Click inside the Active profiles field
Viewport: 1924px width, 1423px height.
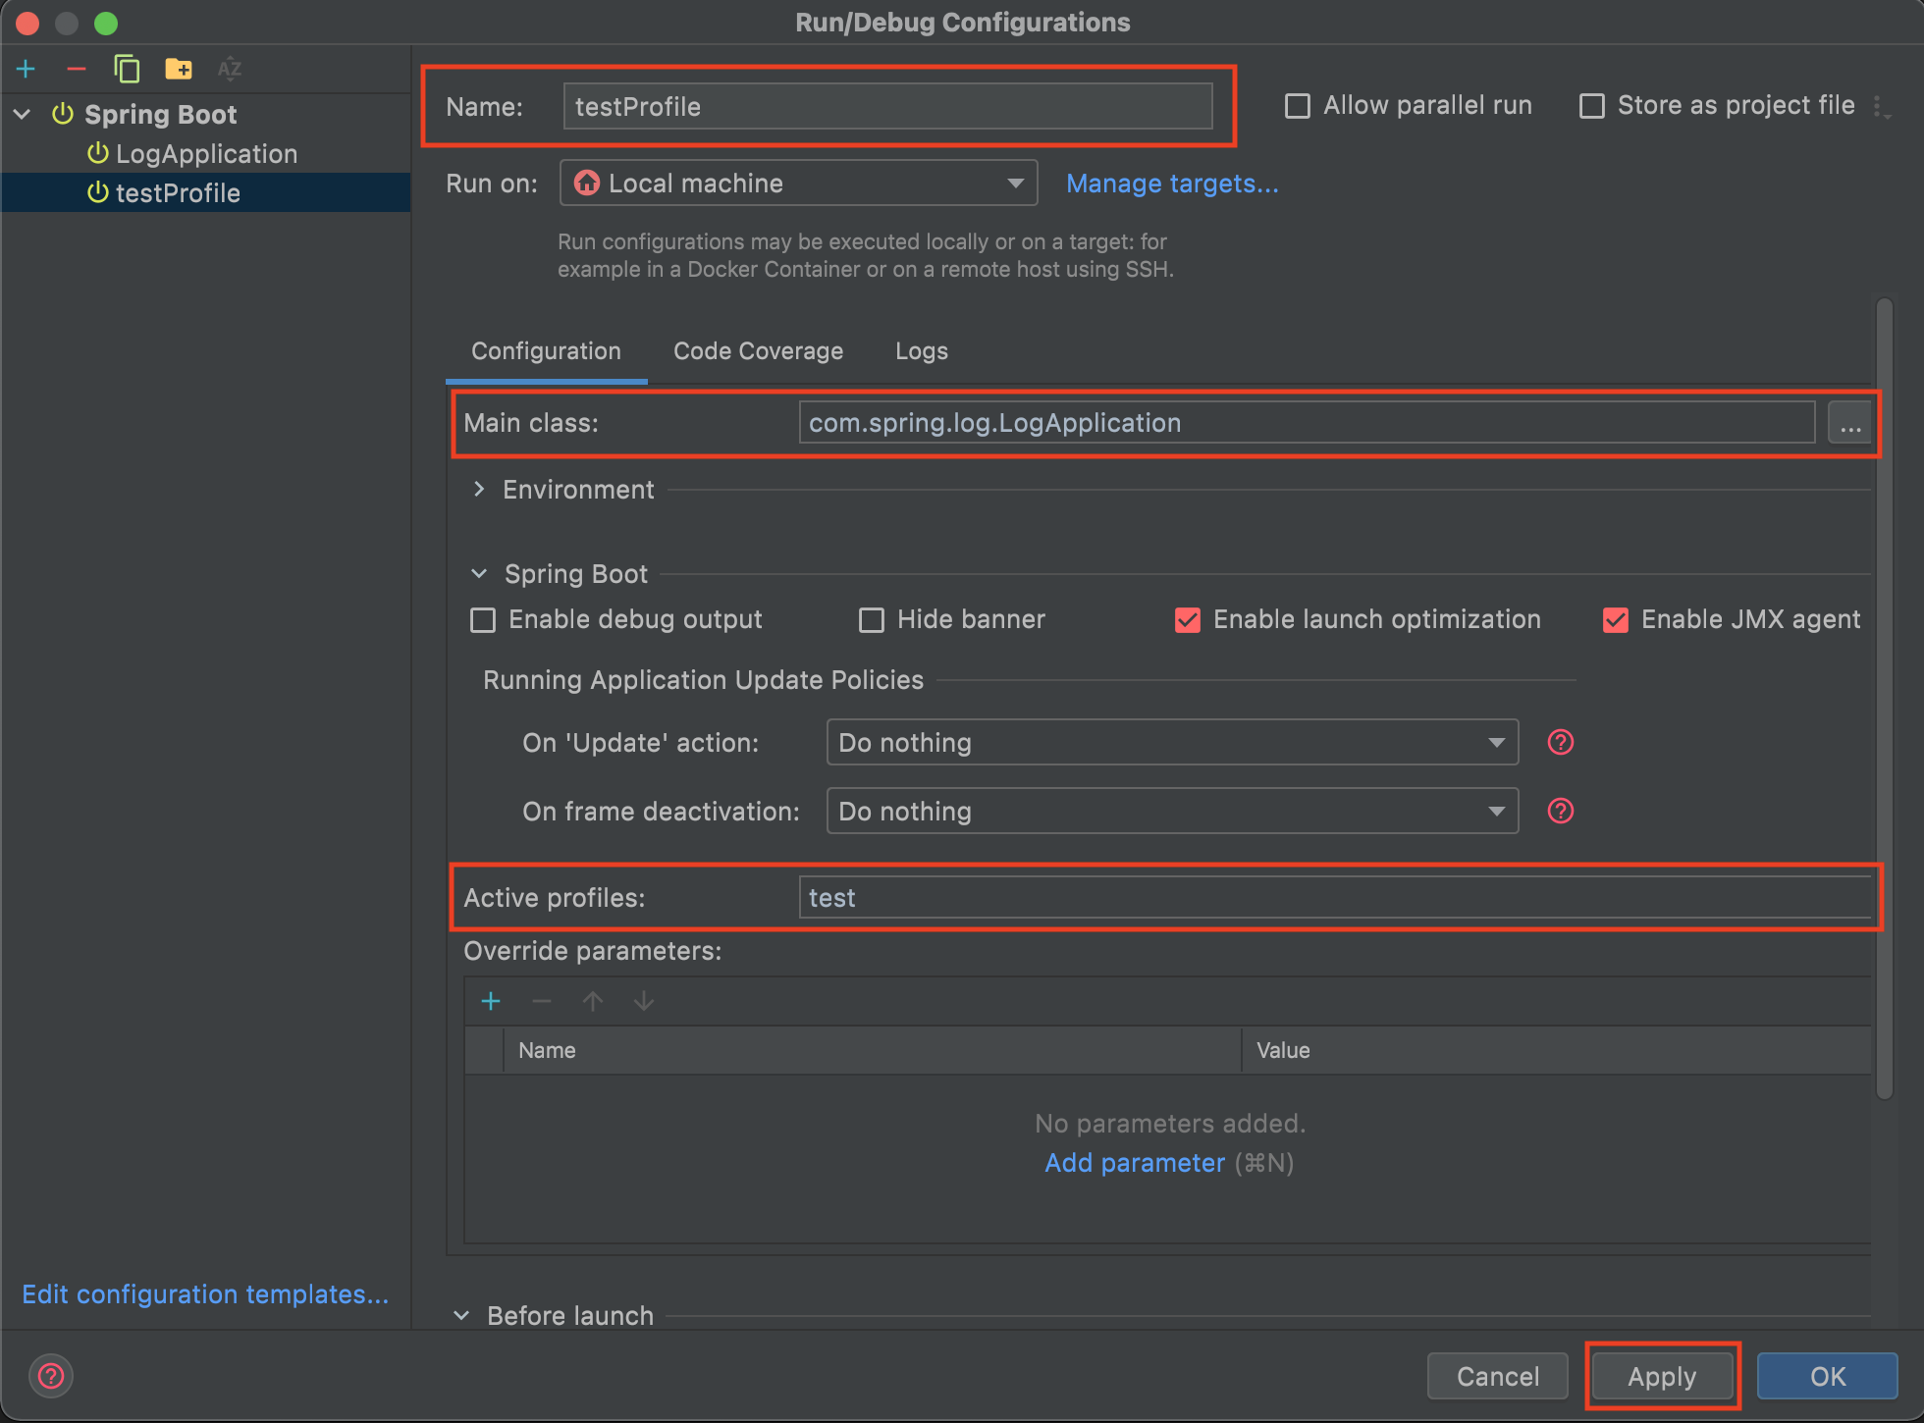[1335, 898]
